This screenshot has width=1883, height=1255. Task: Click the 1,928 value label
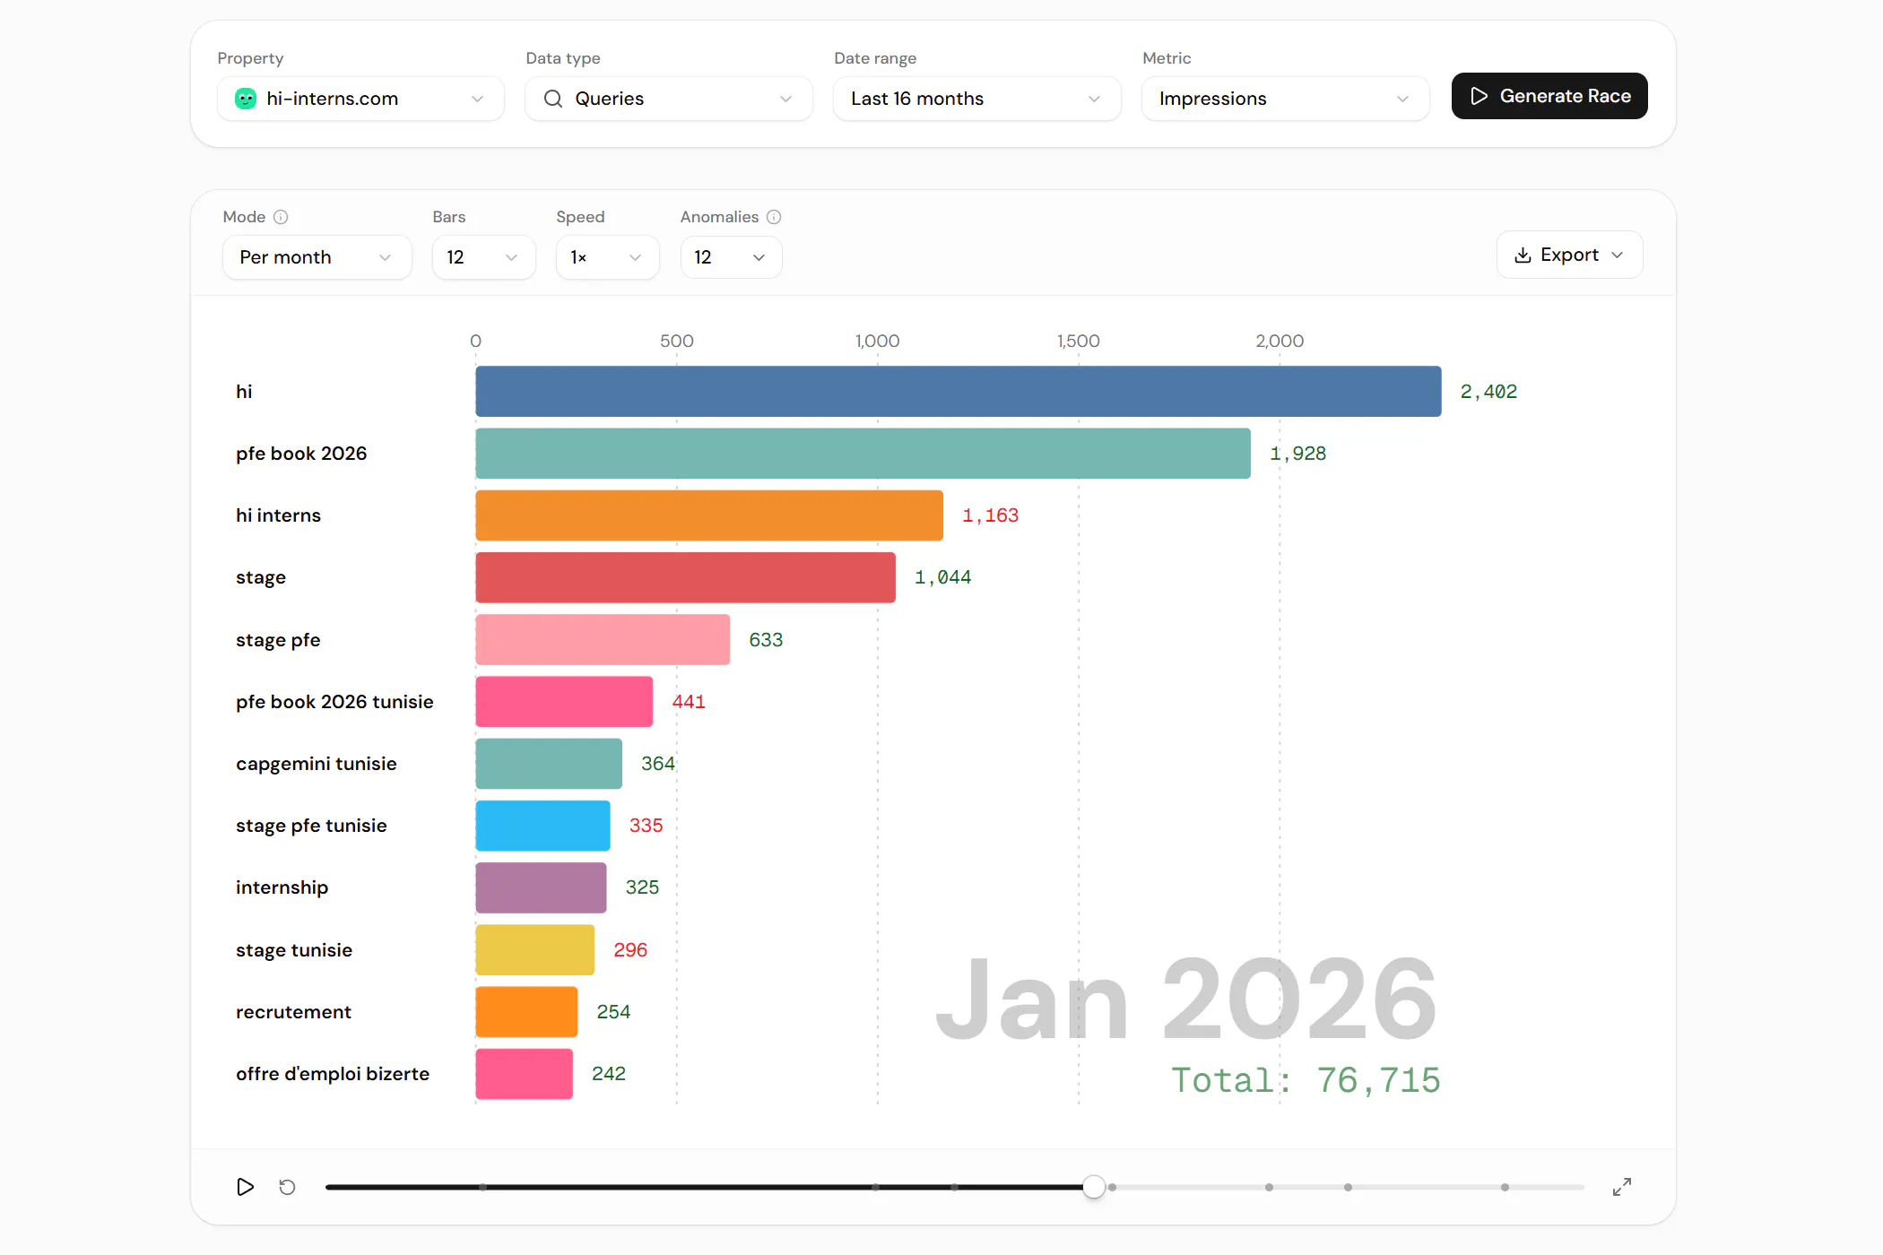pos(1297,454)
